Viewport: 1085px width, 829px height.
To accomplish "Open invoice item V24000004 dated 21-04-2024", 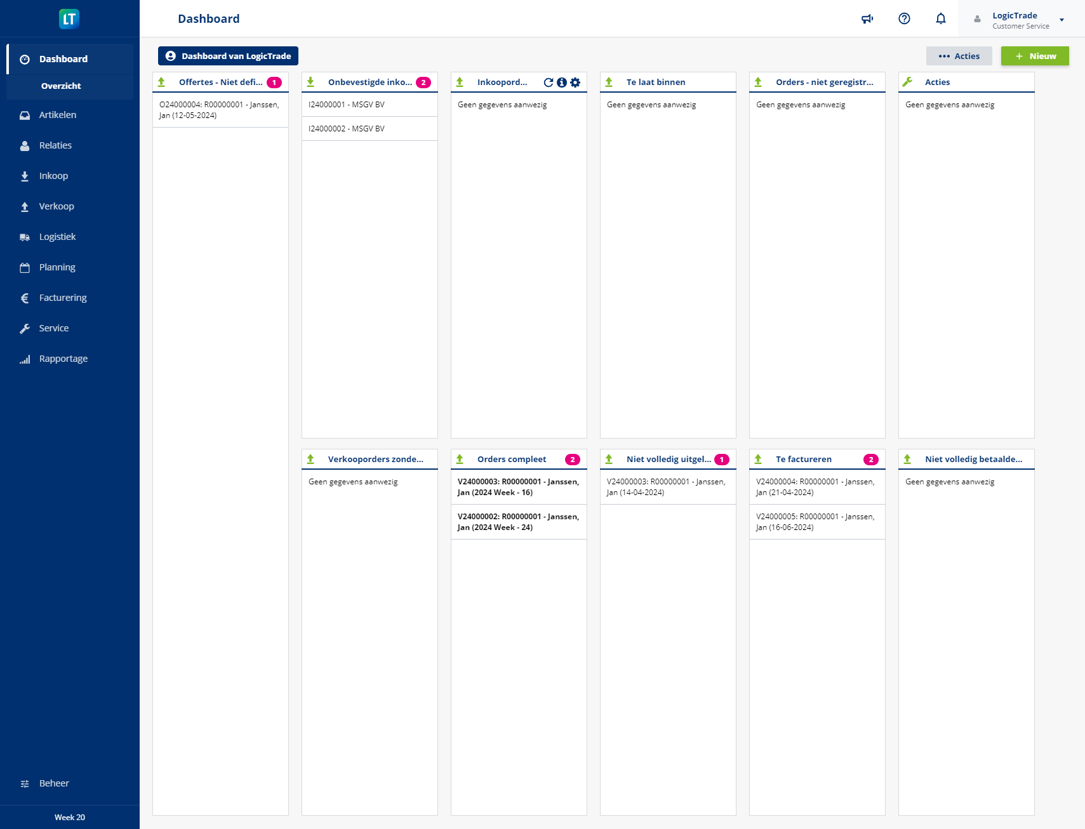I will pyautogui.click(x=817, y=487).
